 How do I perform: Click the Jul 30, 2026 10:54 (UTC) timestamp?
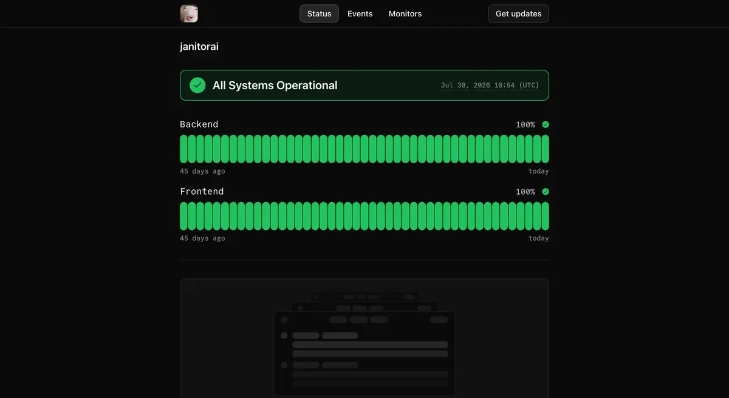pyautogui.click(x=490, y=86)
